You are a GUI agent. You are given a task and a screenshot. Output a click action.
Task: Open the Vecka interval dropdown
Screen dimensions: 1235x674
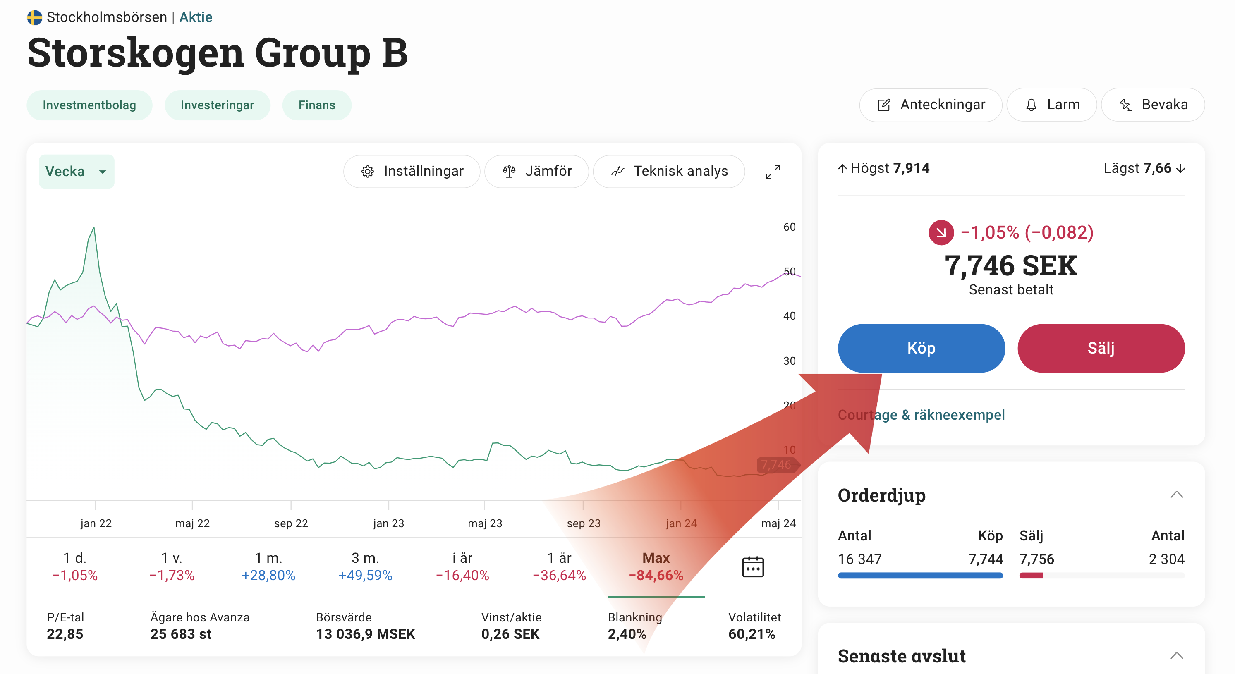point(76,171)
